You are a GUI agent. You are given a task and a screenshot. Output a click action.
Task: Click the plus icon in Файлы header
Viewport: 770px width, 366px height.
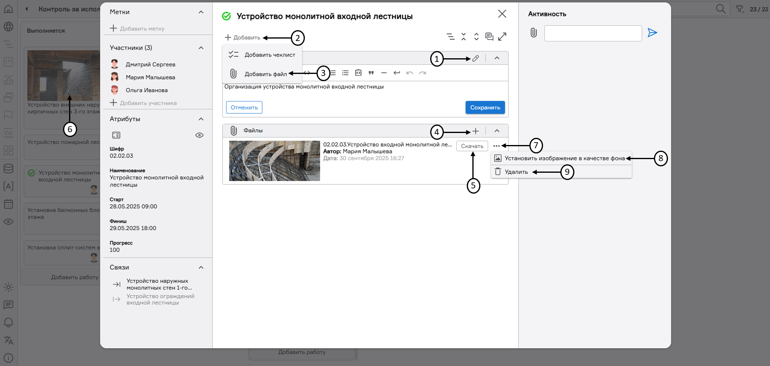coord(476,131)
